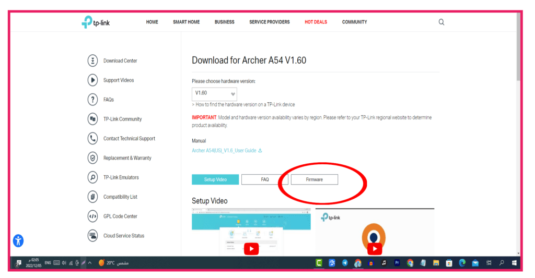Click the 20°C weather widget
This screenshot has height=278, width=535.
pos(113,263)
